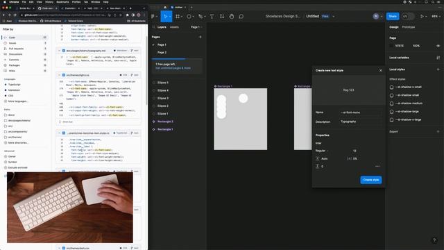Filter by Owner under Advanced

[x=12, y=156]
